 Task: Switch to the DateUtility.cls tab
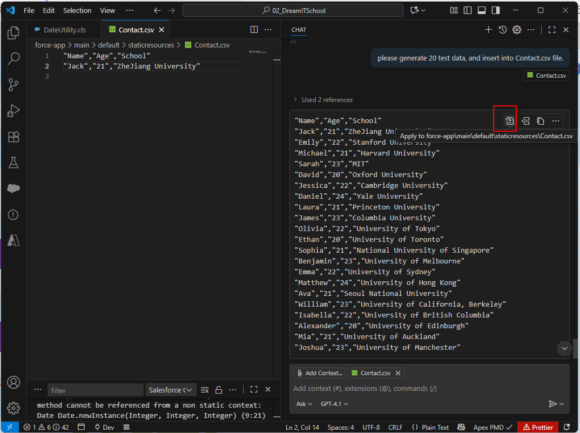coord(64,30)
